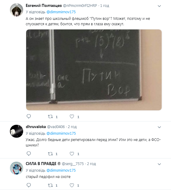This screenshot has width=171, height=190.
Task: Open @dimsmirnov175 link in first tweet
Action: pos(61,12)
